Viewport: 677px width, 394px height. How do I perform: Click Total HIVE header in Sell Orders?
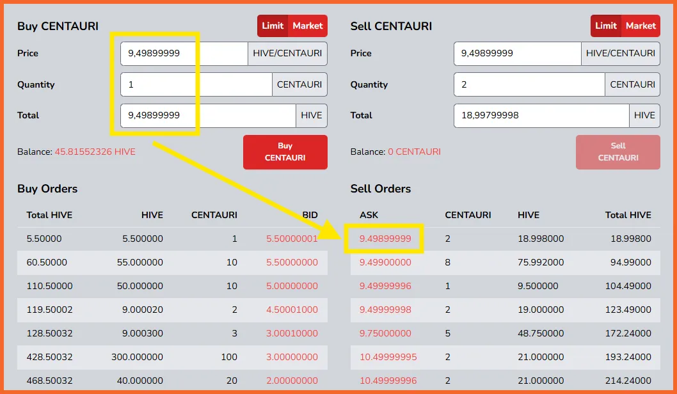(x=628, y=215)
